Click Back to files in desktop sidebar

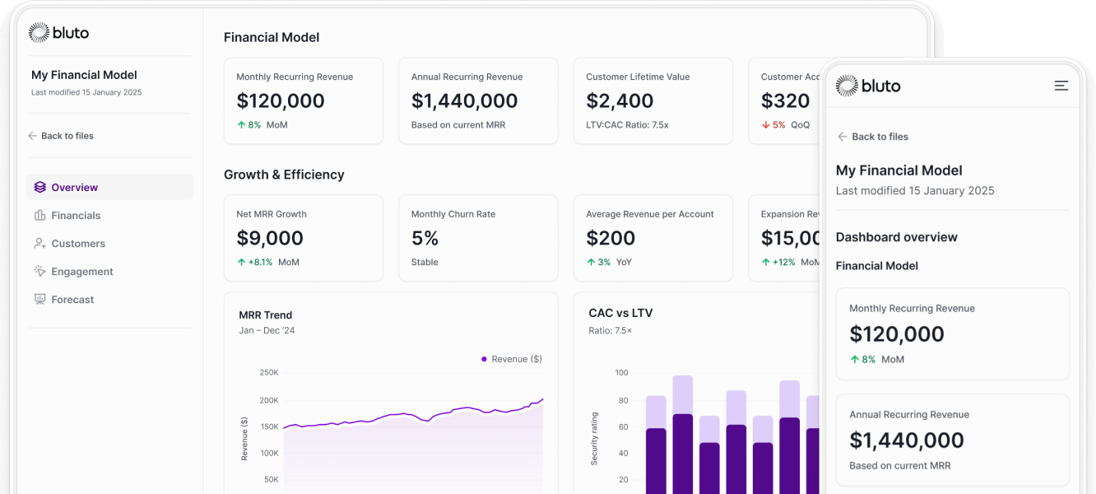coord(67,136)
